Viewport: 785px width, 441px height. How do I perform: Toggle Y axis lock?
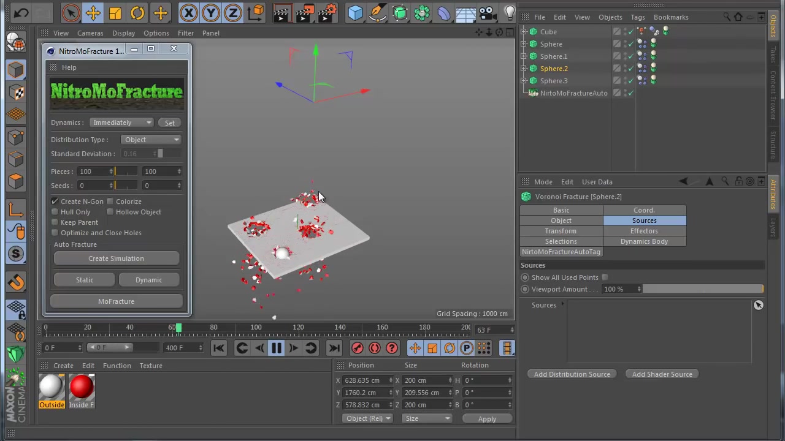[x=210, y=12]
